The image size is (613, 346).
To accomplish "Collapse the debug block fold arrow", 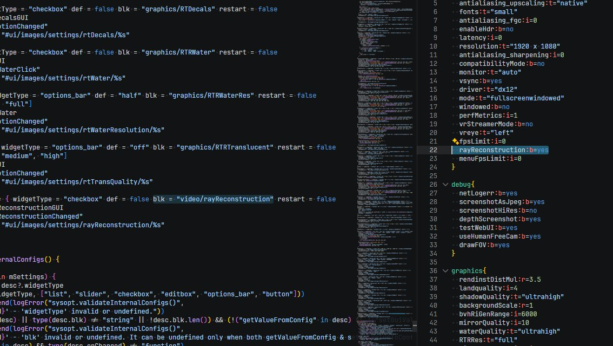I will coord(445,184).
